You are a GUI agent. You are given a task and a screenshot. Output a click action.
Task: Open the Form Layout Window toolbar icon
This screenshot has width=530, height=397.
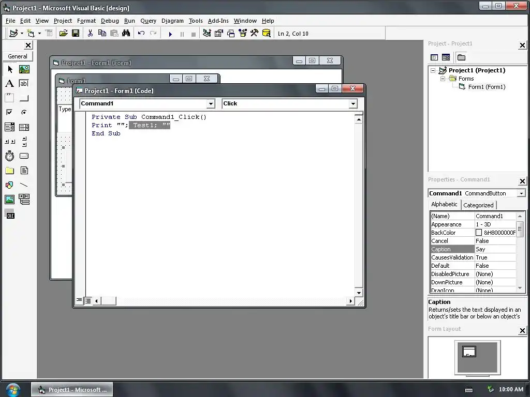231,33
